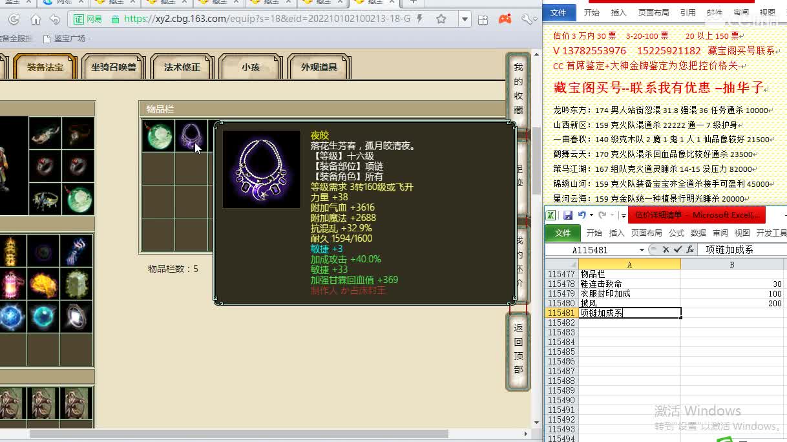Select the purple necklace inventory item
Image resolution: width=787 pixels, height=442 pixels.
pos(190,136)
